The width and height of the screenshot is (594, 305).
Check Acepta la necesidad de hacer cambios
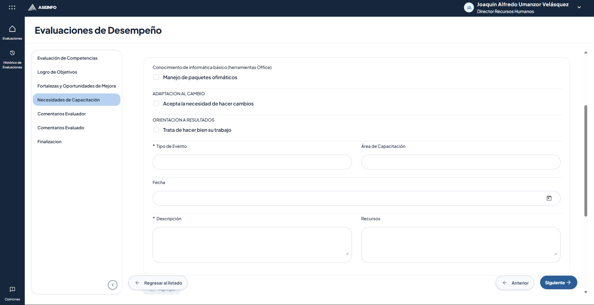click(x=156, y=104)
